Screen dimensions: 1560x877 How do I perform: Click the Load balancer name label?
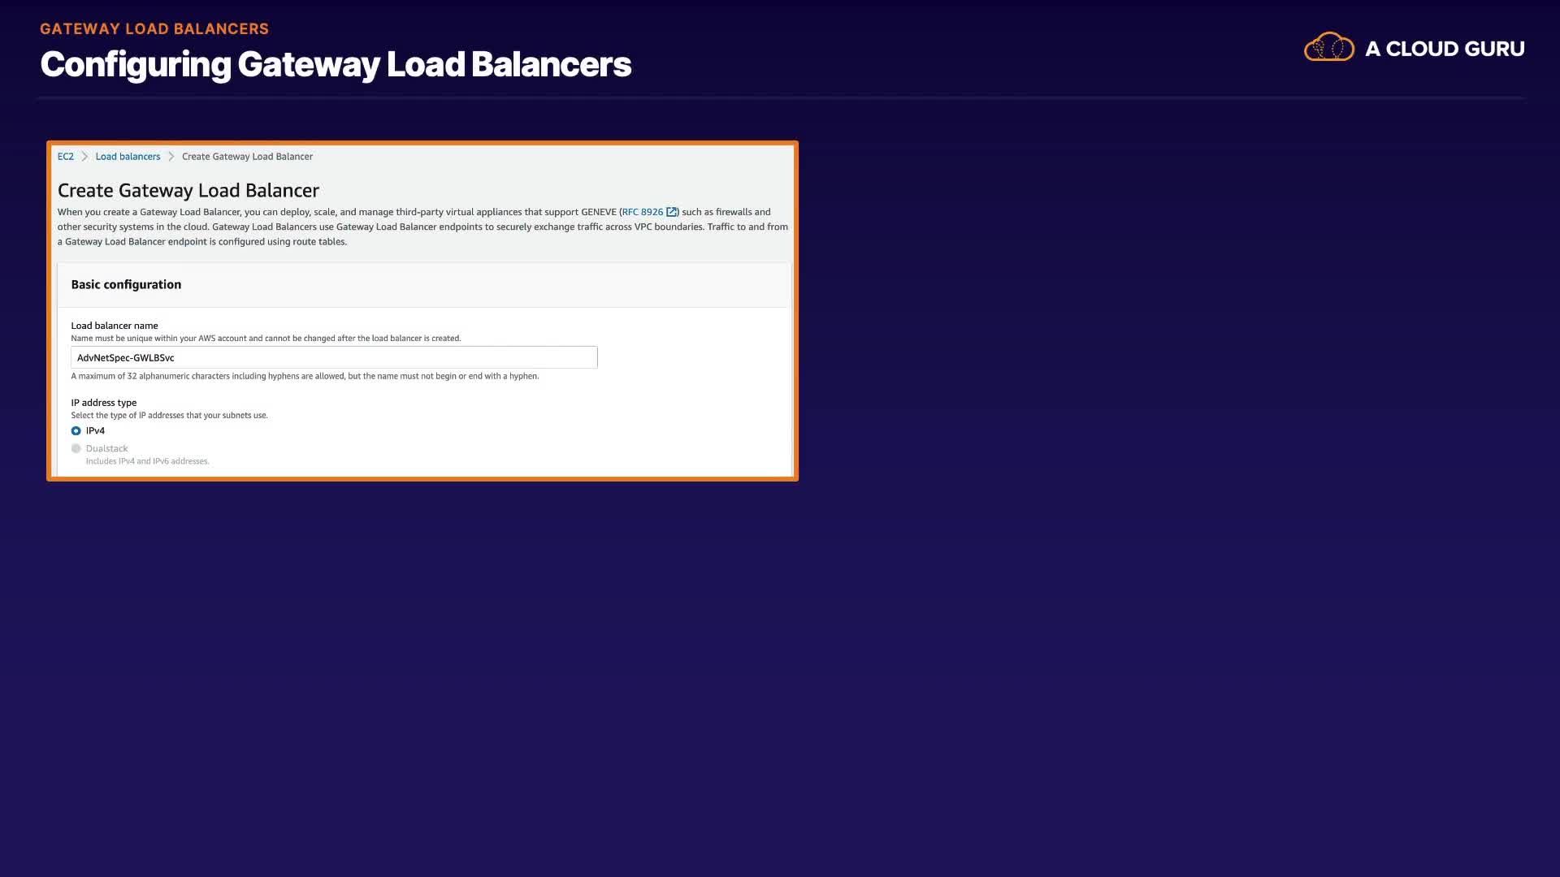click(114, 326)
